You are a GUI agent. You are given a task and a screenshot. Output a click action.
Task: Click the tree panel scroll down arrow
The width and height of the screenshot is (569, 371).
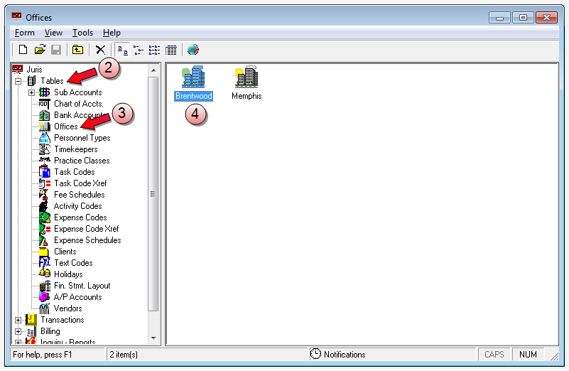click(x=153, y=338)
